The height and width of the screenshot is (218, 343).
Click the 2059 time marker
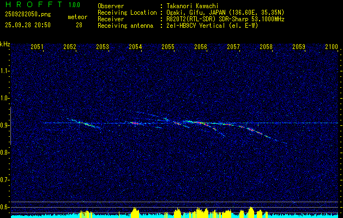(299, 47)
